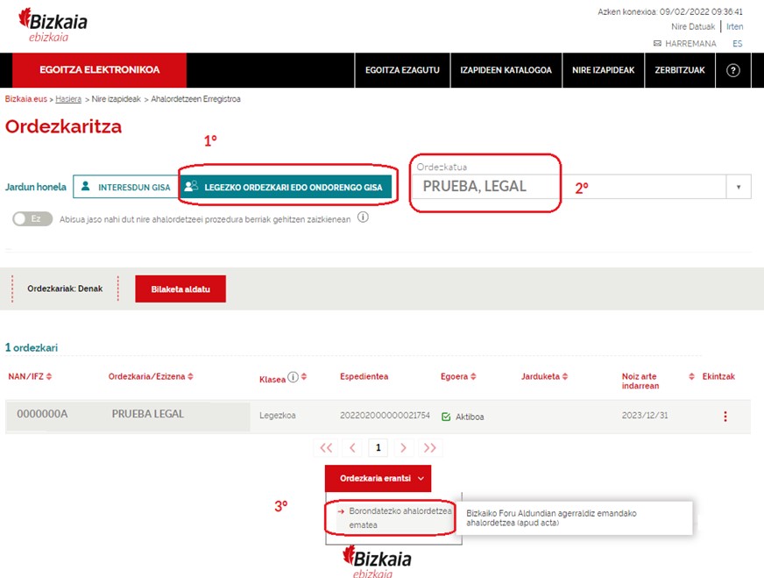Click the PRUEBA LEGAL name cell
Image resolution: width=764 pixels, height=578 pixels.
[148, 414]
